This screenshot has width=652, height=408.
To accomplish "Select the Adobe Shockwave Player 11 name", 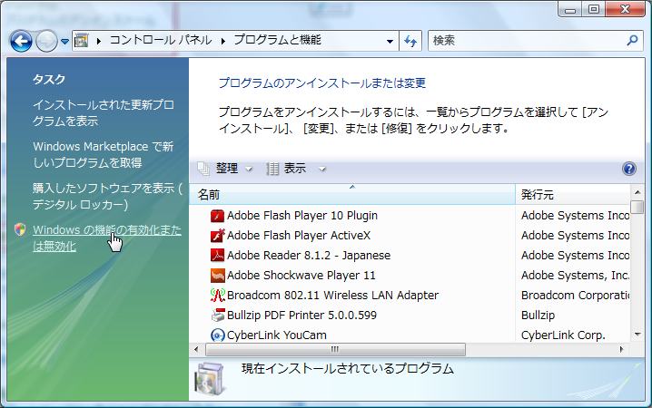I will (x=301, y=276).
